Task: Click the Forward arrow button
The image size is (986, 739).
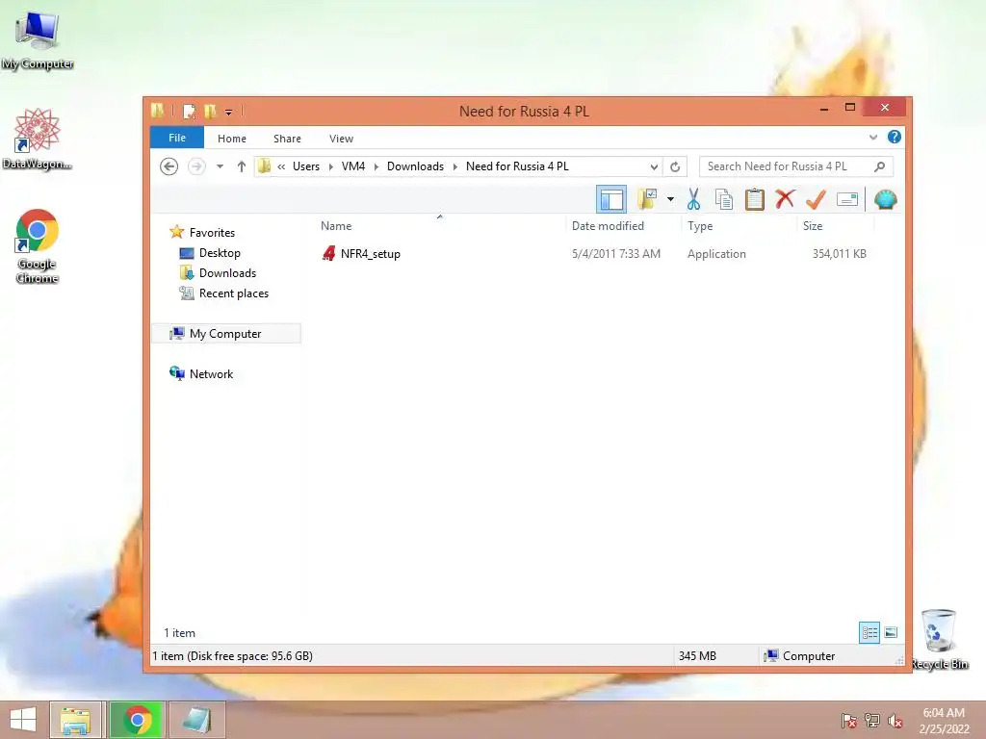Action: click(x=196, y=166)
